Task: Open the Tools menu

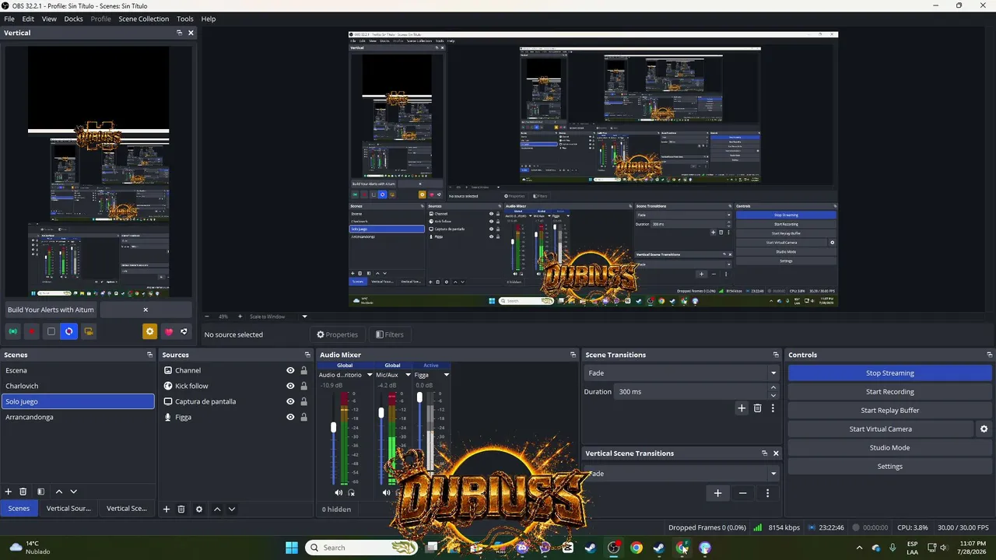Action: (185, 19)
